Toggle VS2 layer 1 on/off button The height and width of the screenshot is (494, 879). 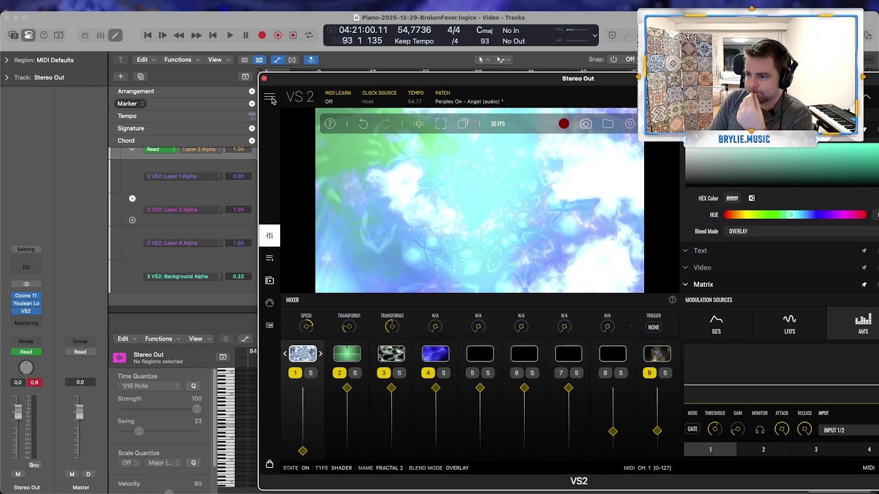pyautogui.click(x=295, y=373)
